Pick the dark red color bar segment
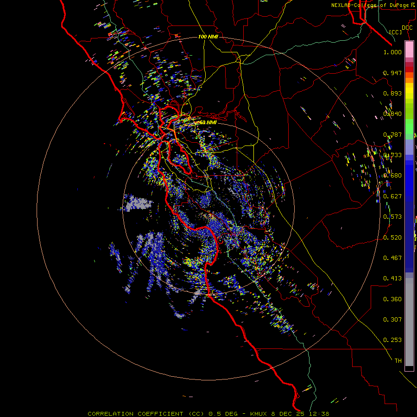 [409, 69]
